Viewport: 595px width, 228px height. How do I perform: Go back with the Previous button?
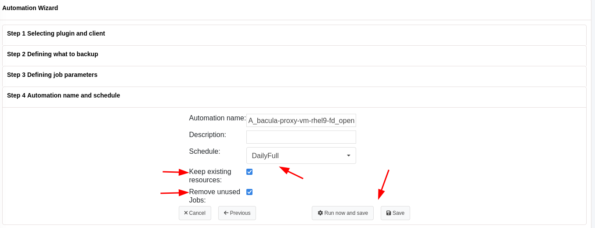coord(237,213)
